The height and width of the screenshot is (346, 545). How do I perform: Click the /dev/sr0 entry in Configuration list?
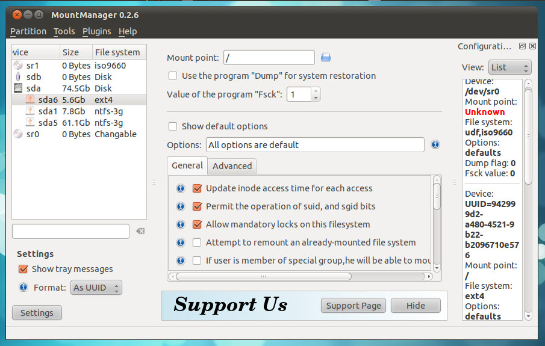click(x=482, y=91)
